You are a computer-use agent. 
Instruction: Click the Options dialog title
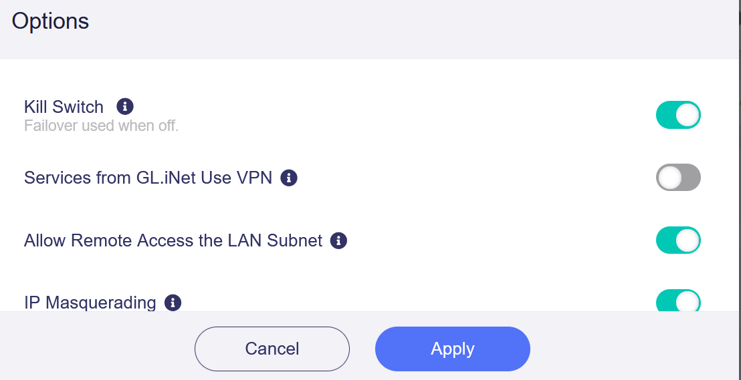pos(50,21)
